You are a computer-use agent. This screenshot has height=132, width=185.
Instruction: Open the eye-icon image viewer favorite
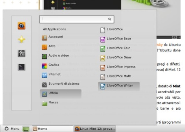tap(21, 26)
